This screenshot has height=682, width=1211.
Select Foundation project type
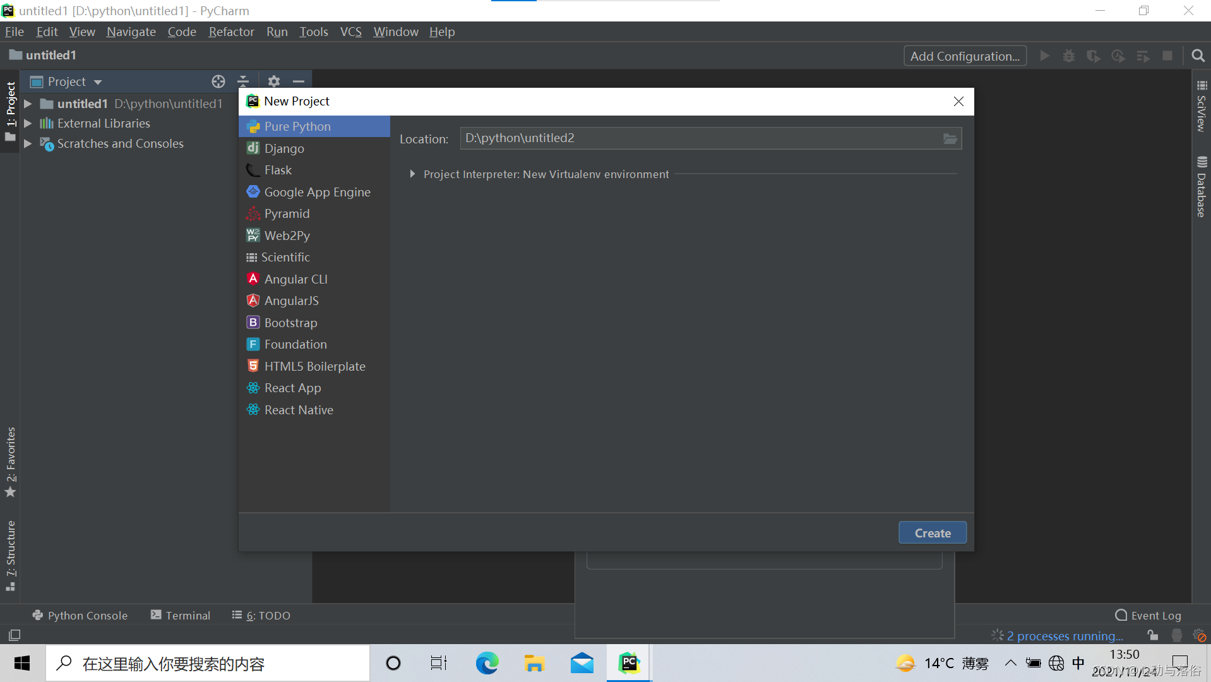pyautogui.click(x=314, y=344)
